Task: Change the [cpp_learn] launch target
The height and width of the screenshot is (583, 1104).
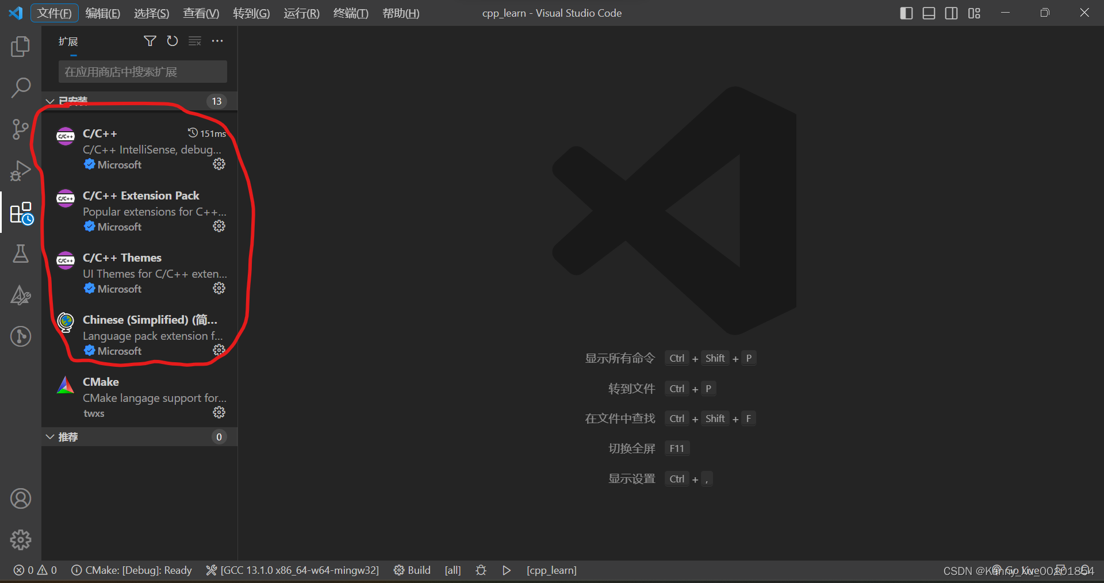Action: (x=551, y=570)
